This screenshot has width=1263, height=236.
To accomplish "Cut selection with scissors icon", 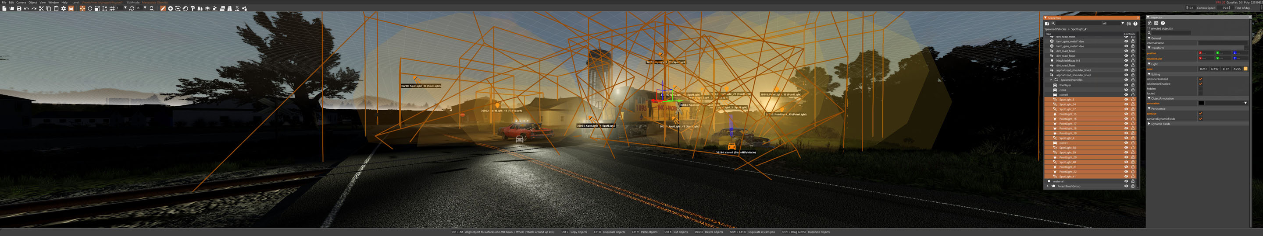I will point(41,8).
